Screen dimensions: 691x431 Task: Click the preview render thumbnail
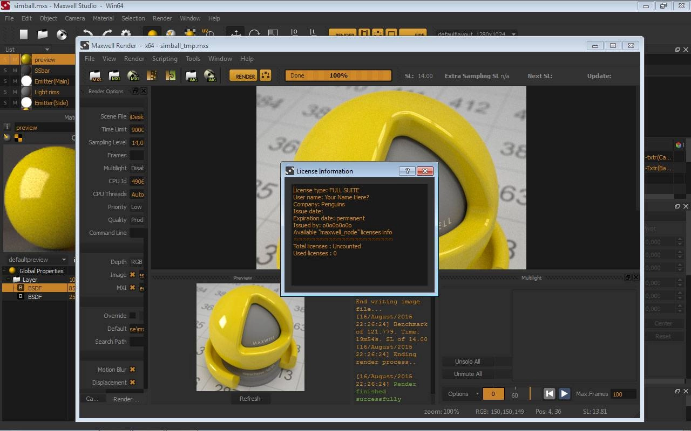point(250,337)
